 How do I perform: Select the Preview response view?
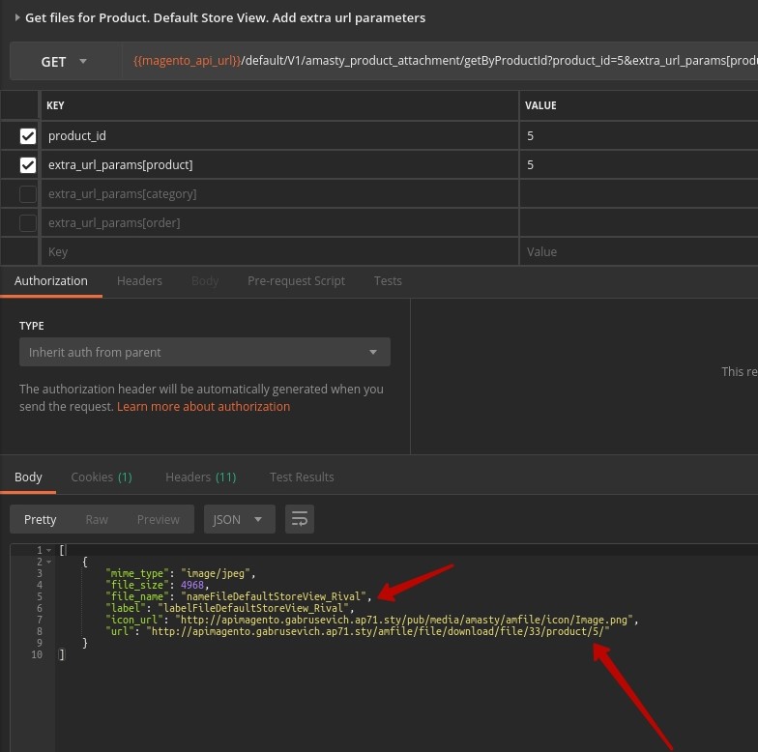[x=158, y=519]
